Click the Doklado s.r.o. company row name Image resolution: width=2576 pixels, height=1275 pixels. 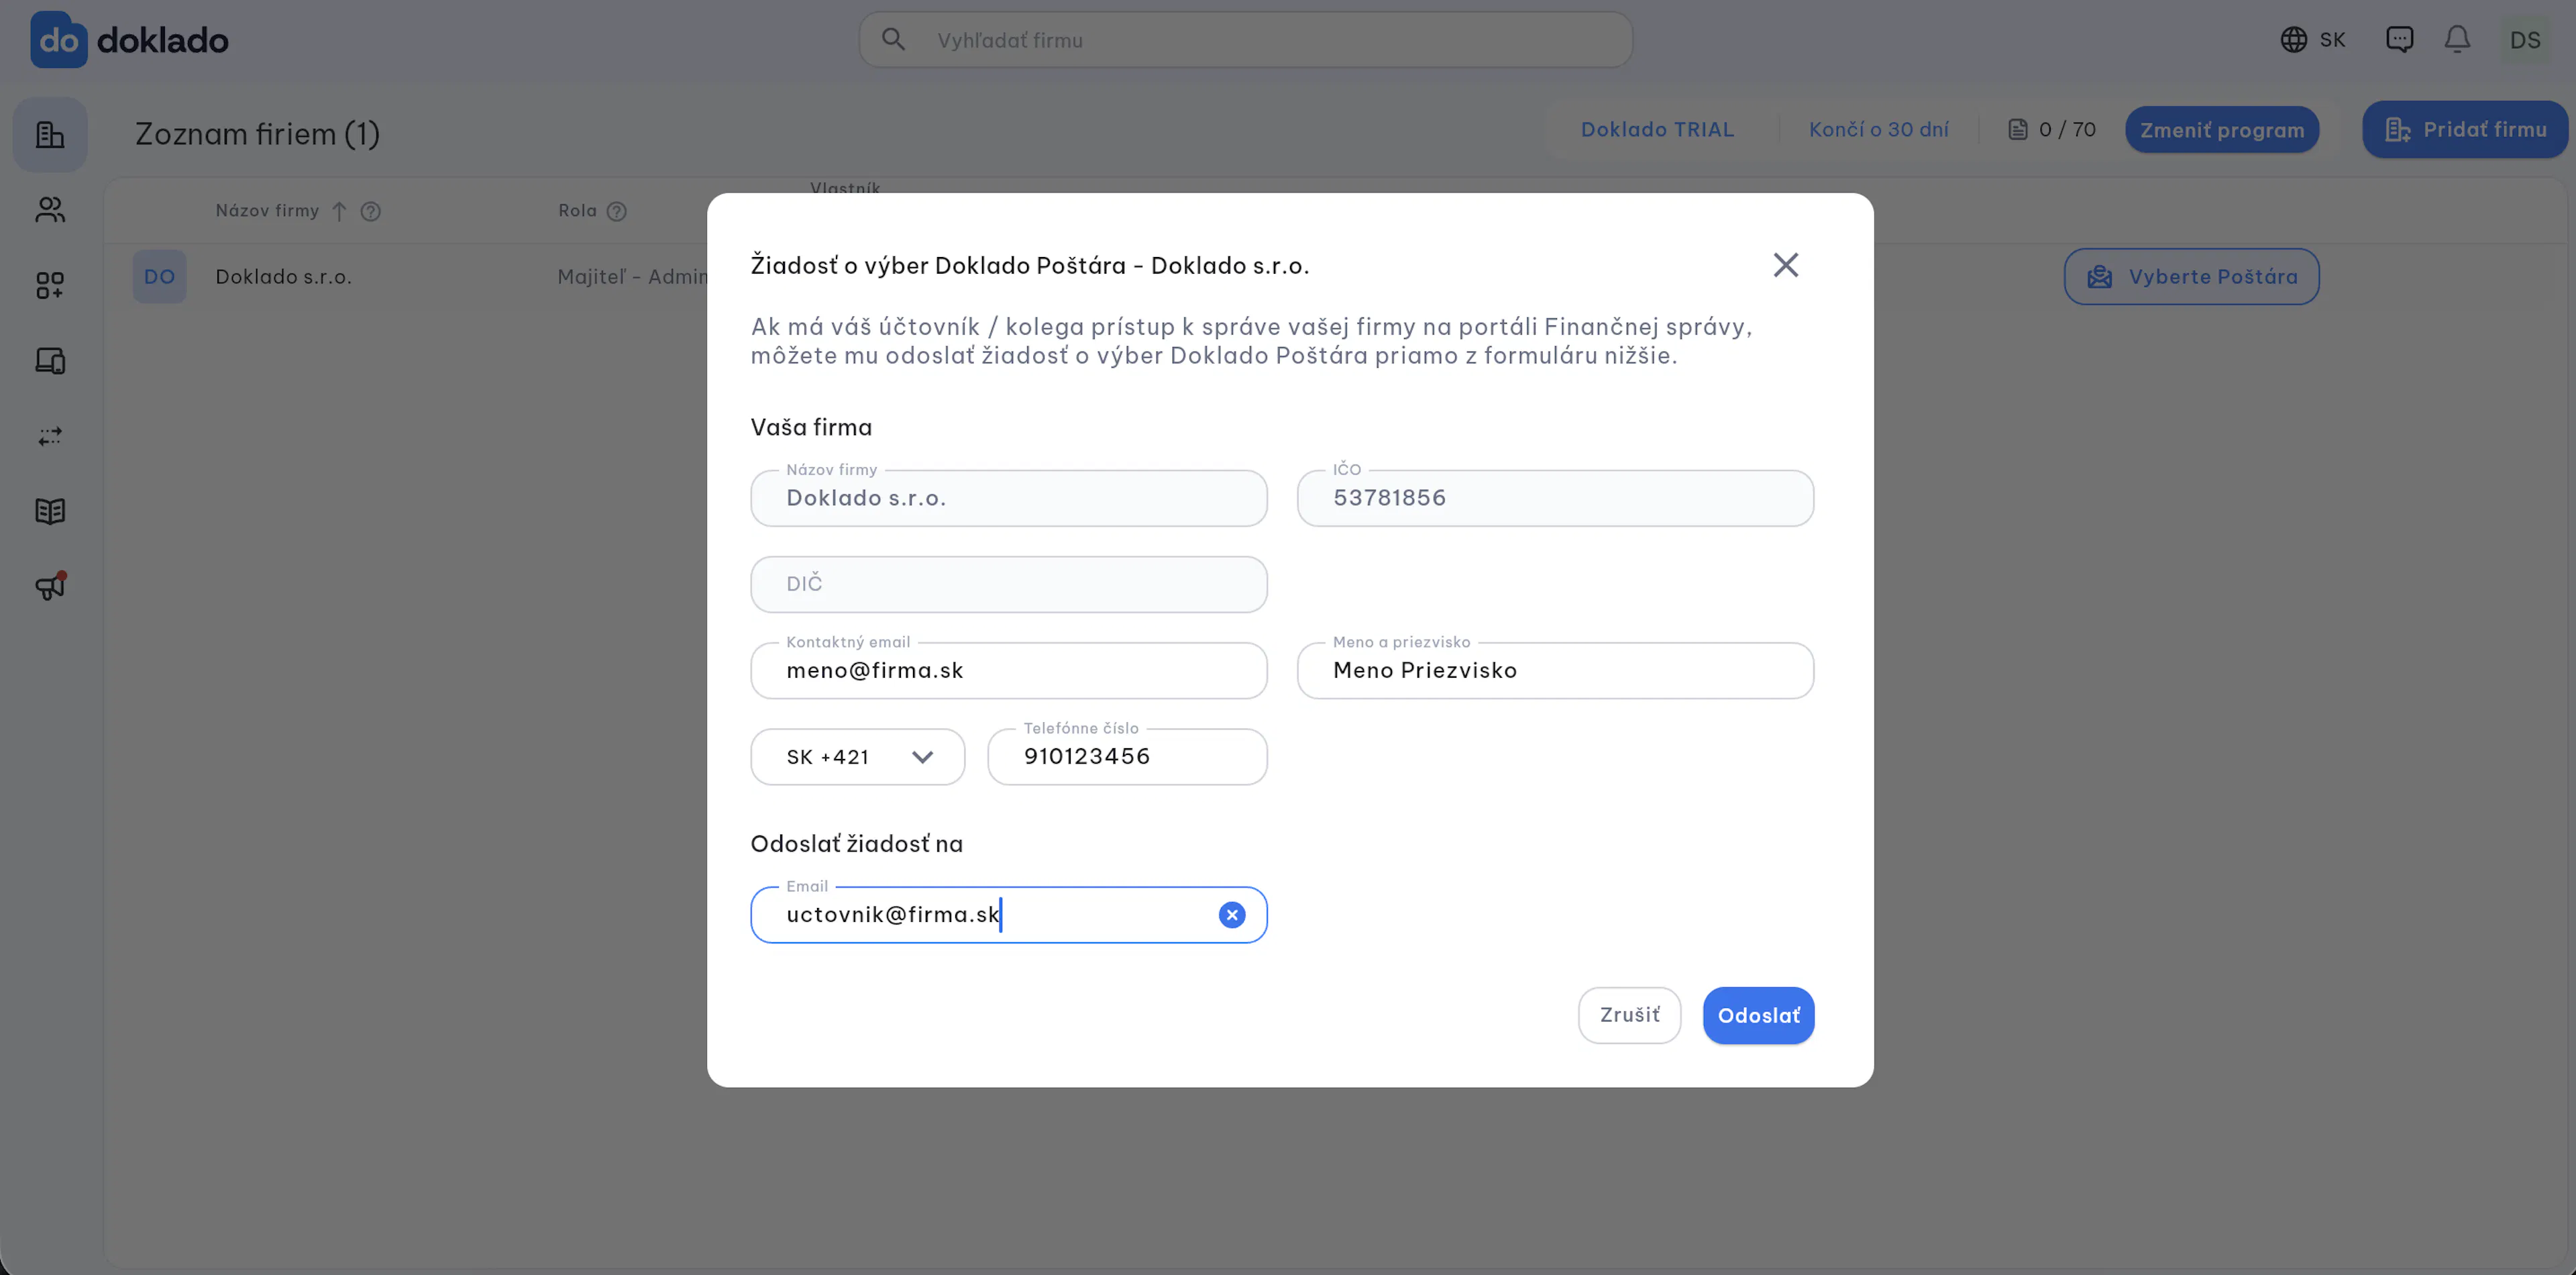[283, 277]
